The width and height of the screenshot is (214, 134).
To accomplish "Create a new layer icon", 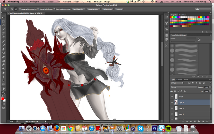I will coord(203,121).
